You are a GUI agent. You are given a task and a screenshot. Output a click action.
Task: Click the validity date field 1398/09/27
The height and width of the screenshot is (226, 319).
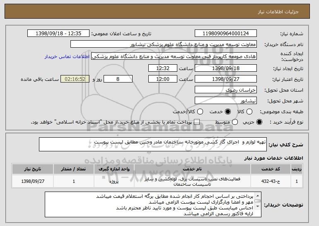click(226, 79)
